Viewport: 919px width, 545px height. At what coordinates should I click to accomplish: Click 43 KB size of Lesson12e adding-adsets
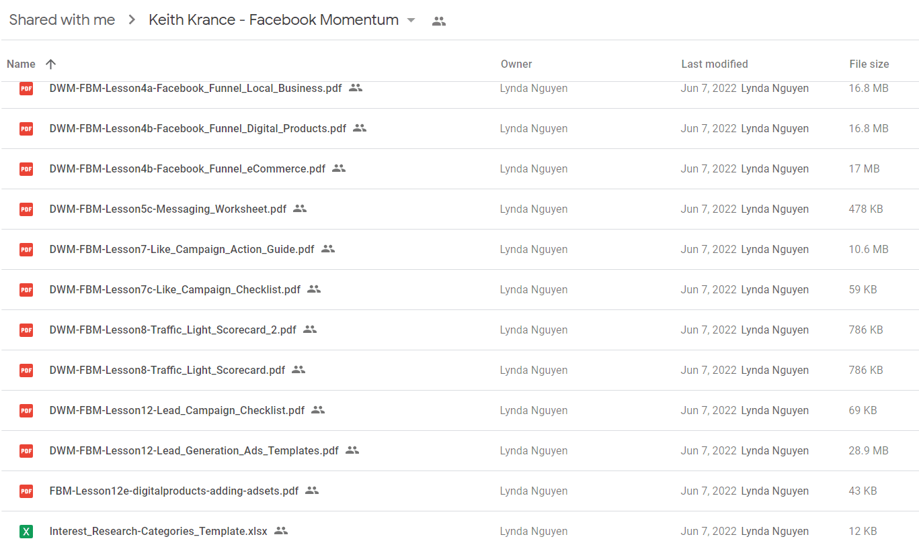(863, 491)
